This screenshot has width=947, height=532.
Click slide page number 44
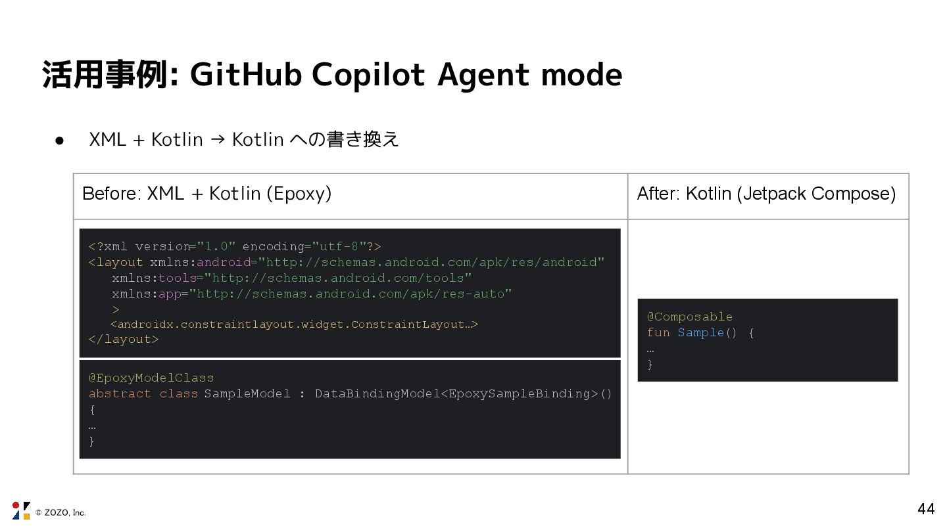click(x=926, y=509)
